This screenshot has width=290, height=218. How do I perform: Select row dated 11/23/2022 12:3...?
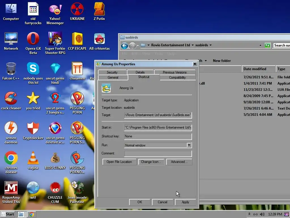(244, 89)
